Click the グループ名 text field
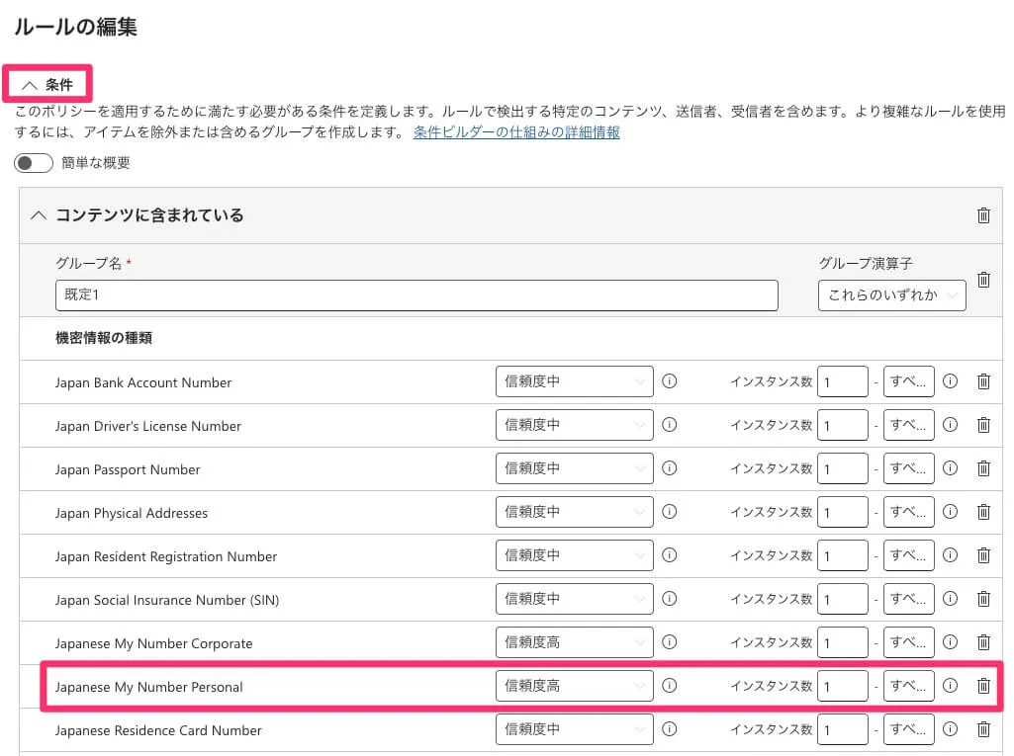This screenshot has height=756, width=1014. 416,295
